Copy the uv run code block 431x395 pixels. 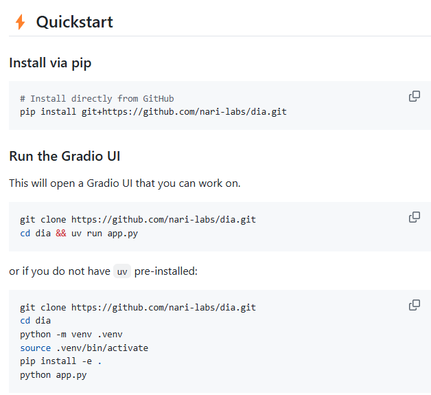pyautogui.click(x=415, y=217)
